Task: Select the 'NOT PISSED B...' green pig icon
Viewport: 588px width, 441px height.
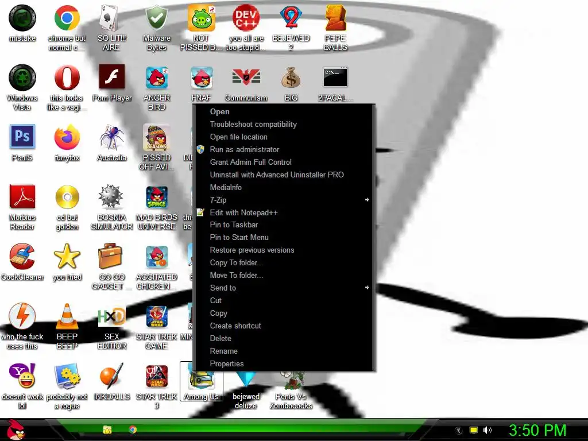Action: (202, 18)
